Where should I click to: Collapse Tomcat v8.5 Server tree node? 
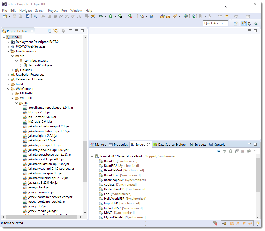pos(92,156)
